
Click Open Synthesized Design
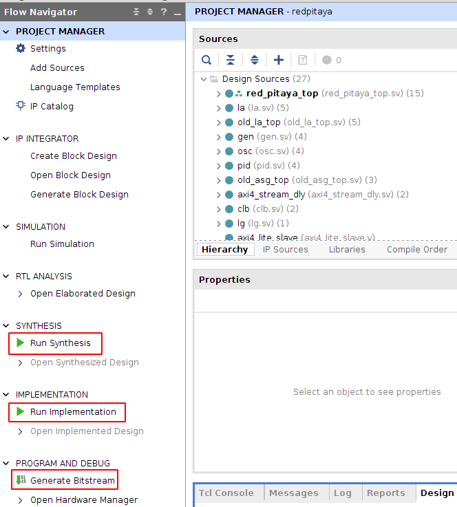click(85, 362)
